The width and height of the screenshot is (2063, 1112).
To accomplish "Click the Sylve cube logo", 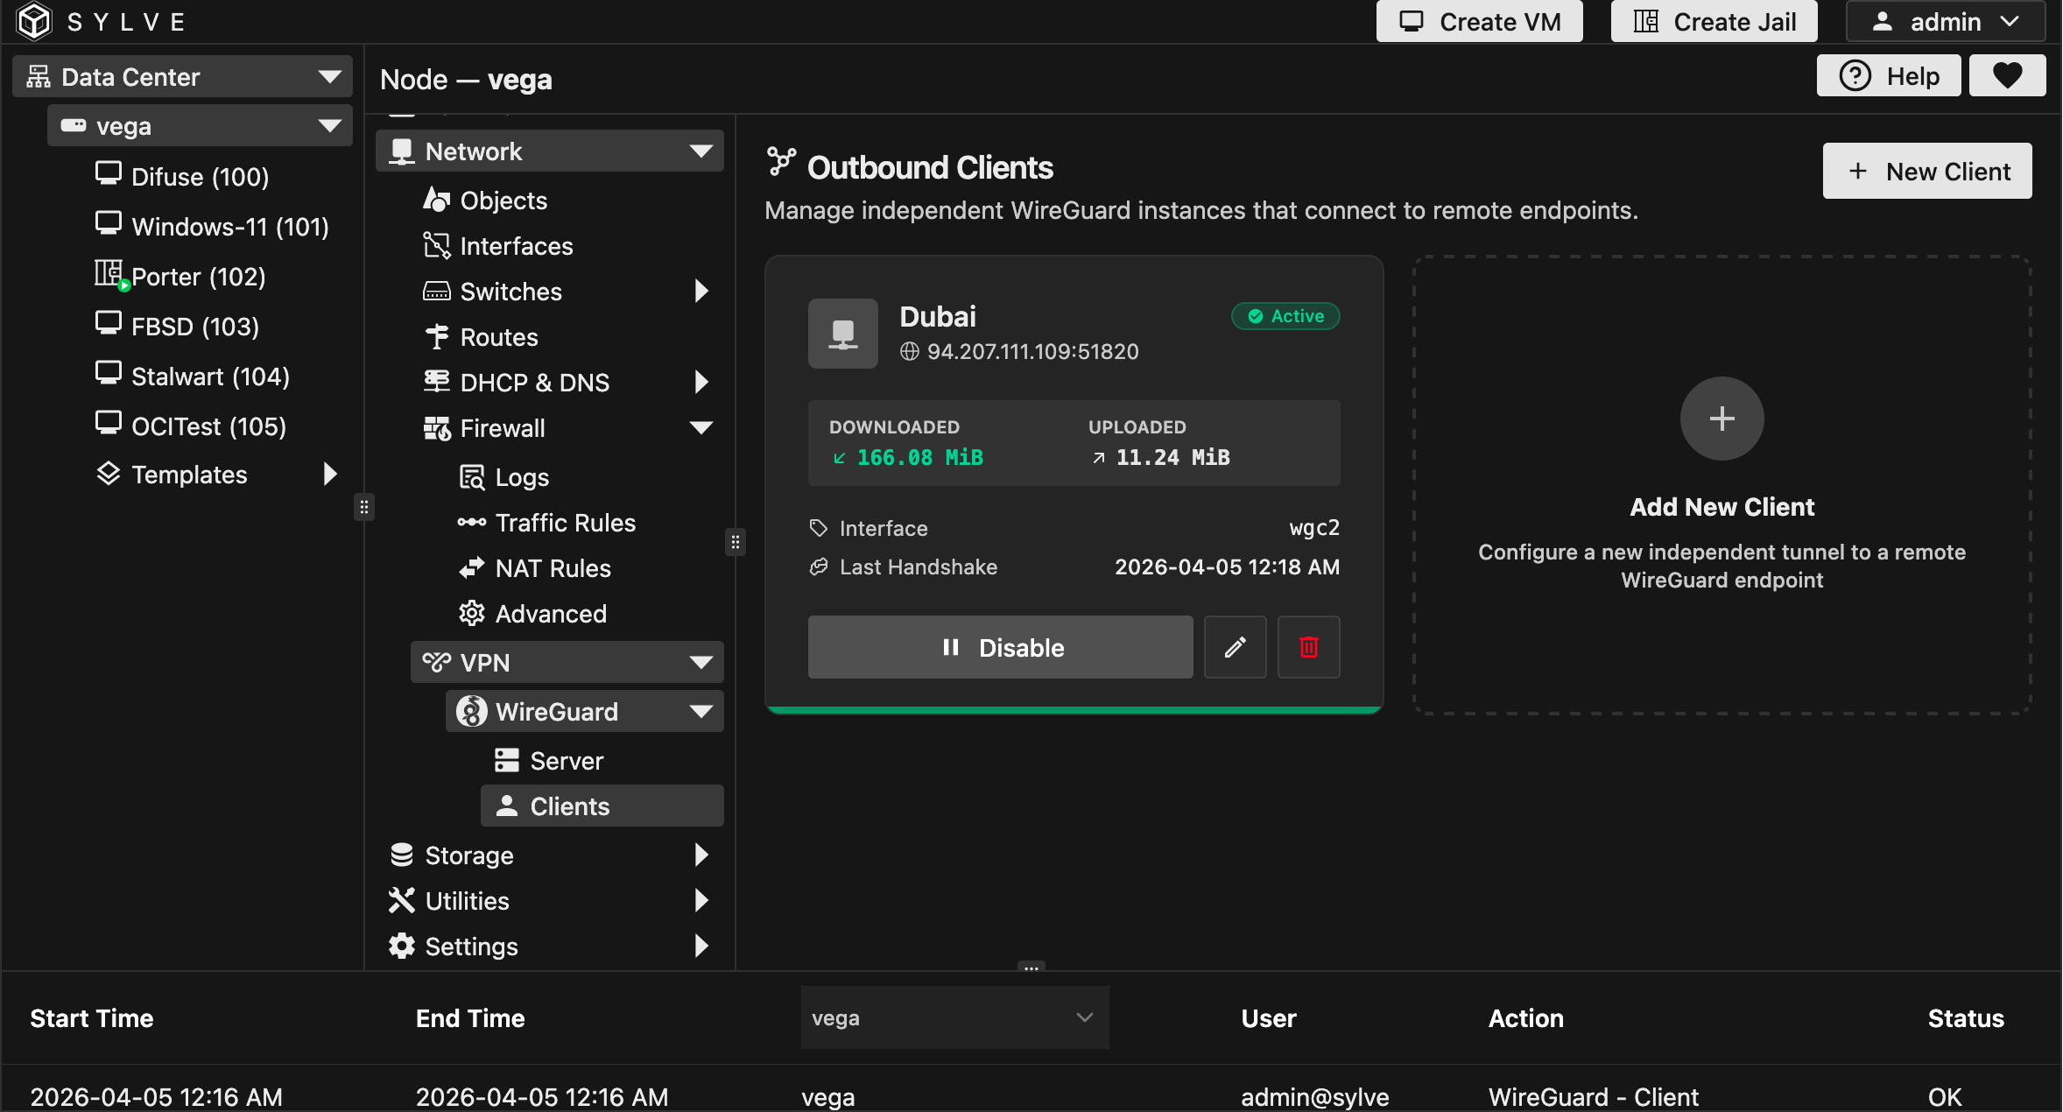I will pyautogui.click(x=35, y=21).
